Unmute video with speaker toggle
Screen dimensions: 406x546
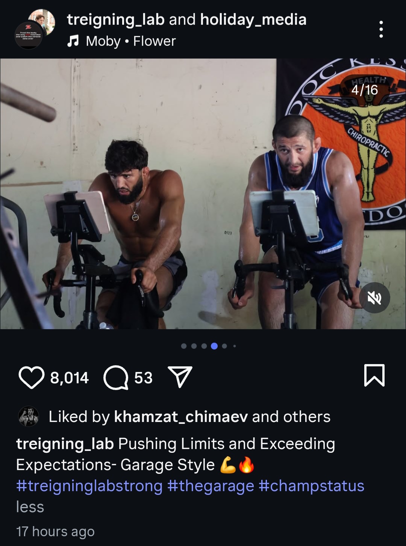click(374, 298)
